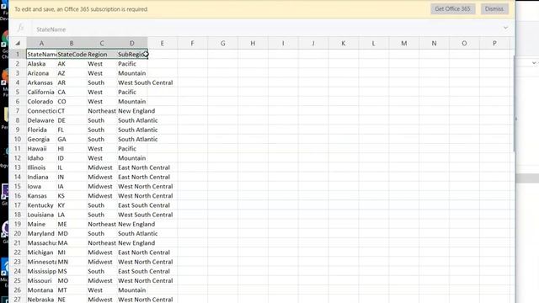The image size is (539, 303).
Task: Select column P header
Action: 494,43
